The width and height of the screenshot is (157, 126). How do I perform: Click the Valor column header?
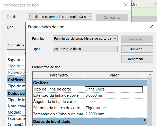pyautogui.click(x=114, y=75)
